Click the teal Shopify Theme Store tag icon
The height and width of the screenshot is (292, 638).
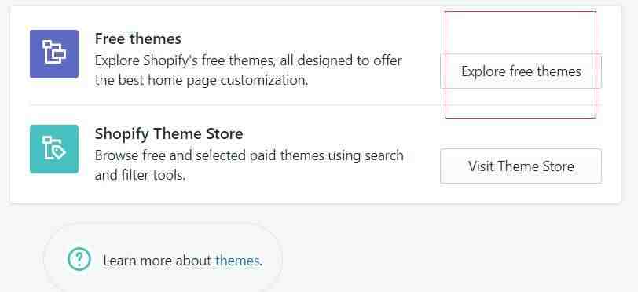pos(54,149)
